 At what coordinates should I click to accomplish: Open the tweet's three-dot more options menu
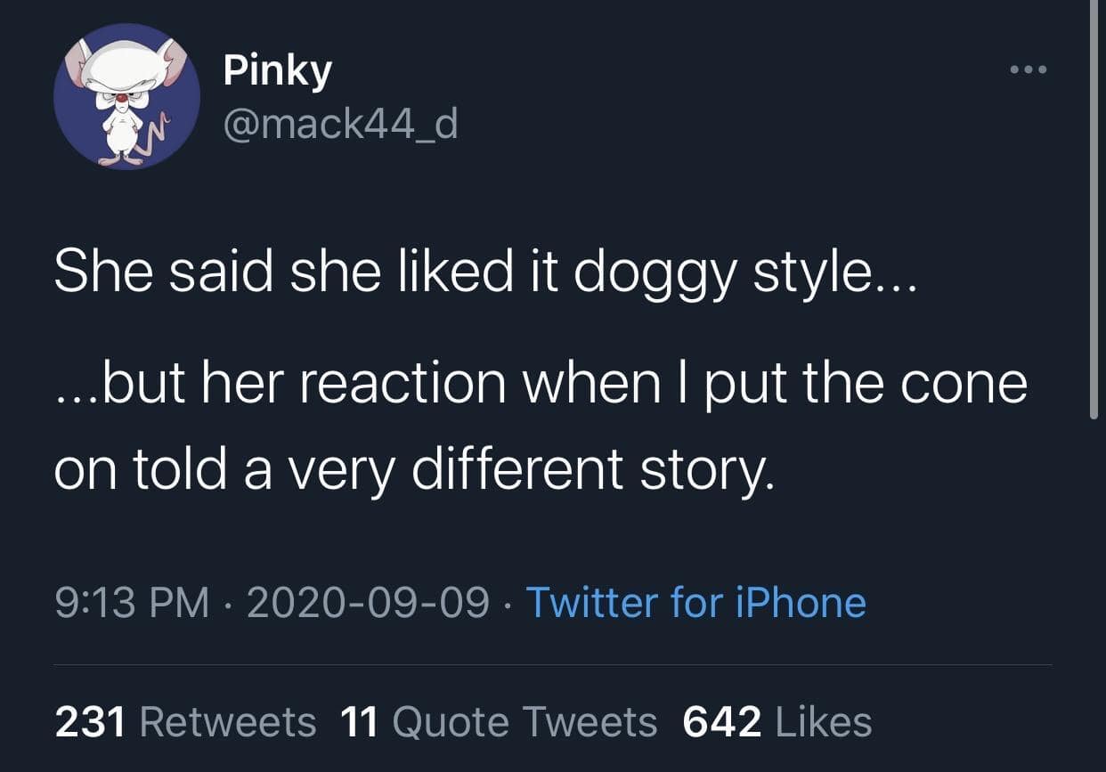[x=1029, y=69]
